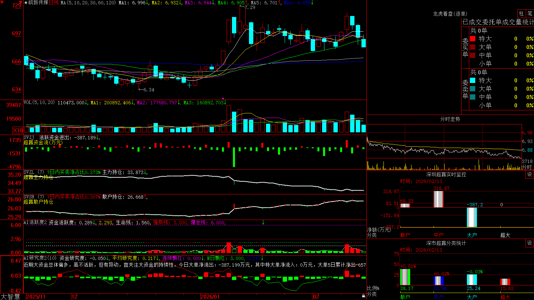Click the teal 大单 sell-order swatch
Image resolution: width=534 pixels, height=300 pixels.
(x=473, y=89)
